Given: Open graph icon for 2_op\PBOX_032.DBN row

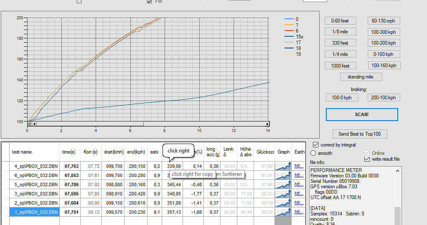Looking at the screenshot, I should pos(283,203).
